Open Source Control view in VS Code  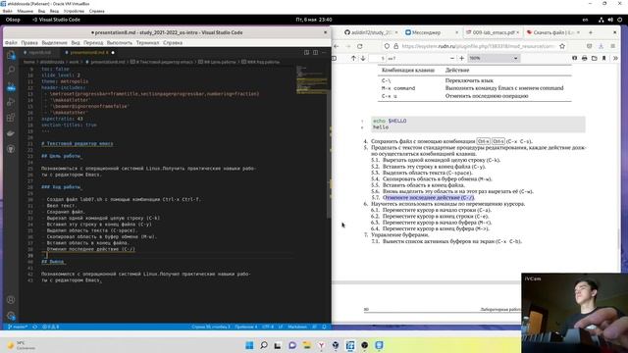[x=11, y=87]
